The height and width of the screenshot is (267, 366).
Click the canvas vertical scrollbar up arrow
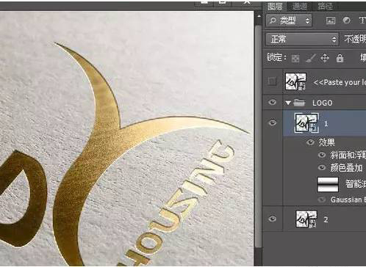coord(259,16)
